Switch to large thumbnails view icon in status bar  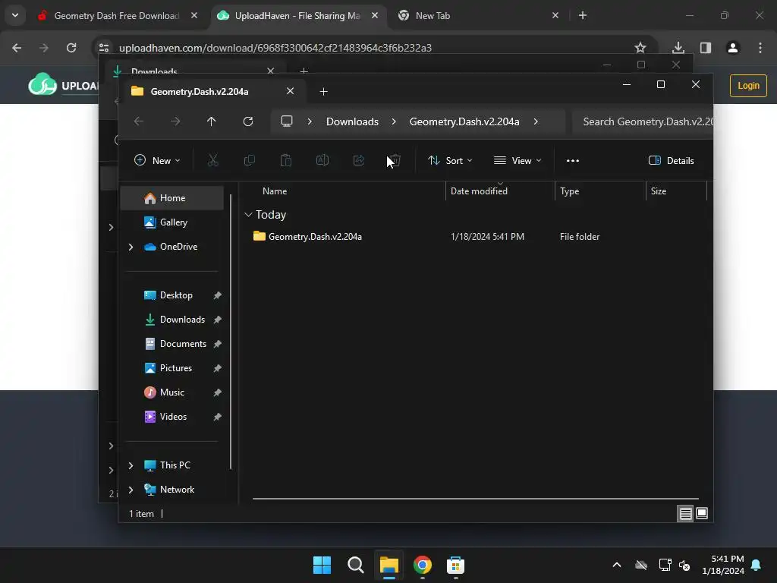tap(702, 514)
